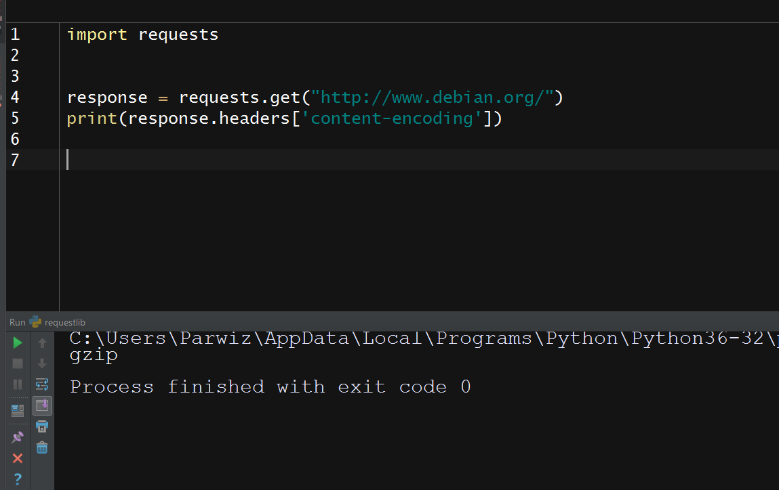
Task: Pause the console output
Action: (18, 386)
